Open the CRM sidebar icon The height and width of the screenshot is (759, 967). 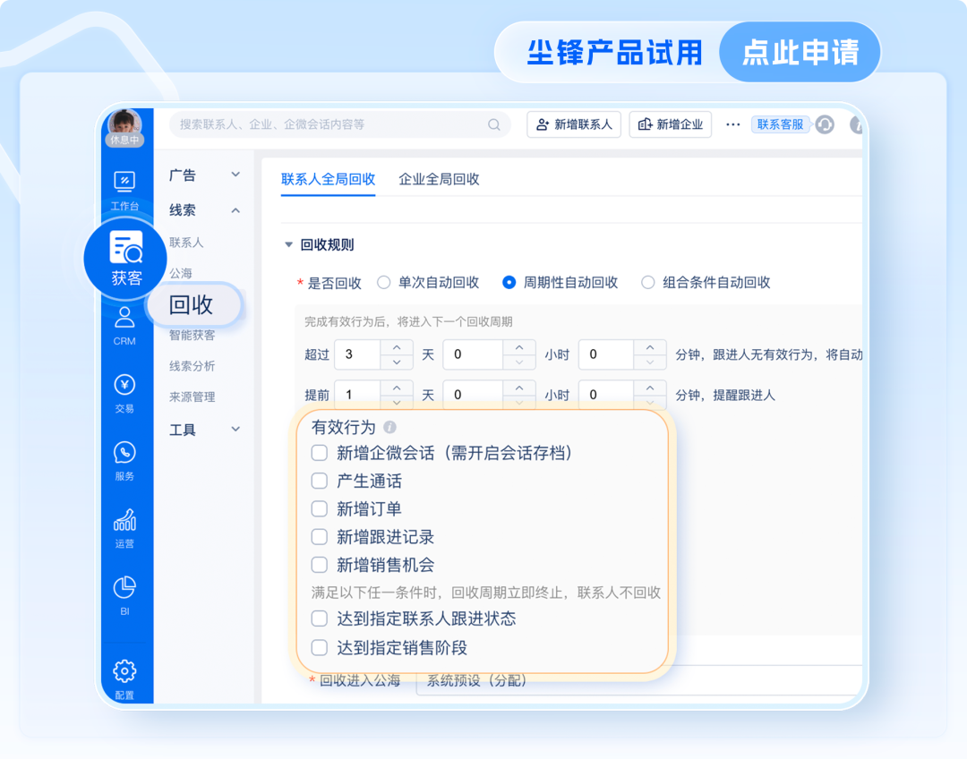coord(124,319)
